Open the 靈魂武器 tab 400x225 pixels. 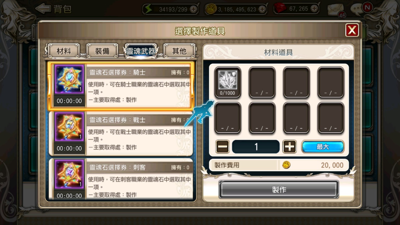tap(141, 51)
